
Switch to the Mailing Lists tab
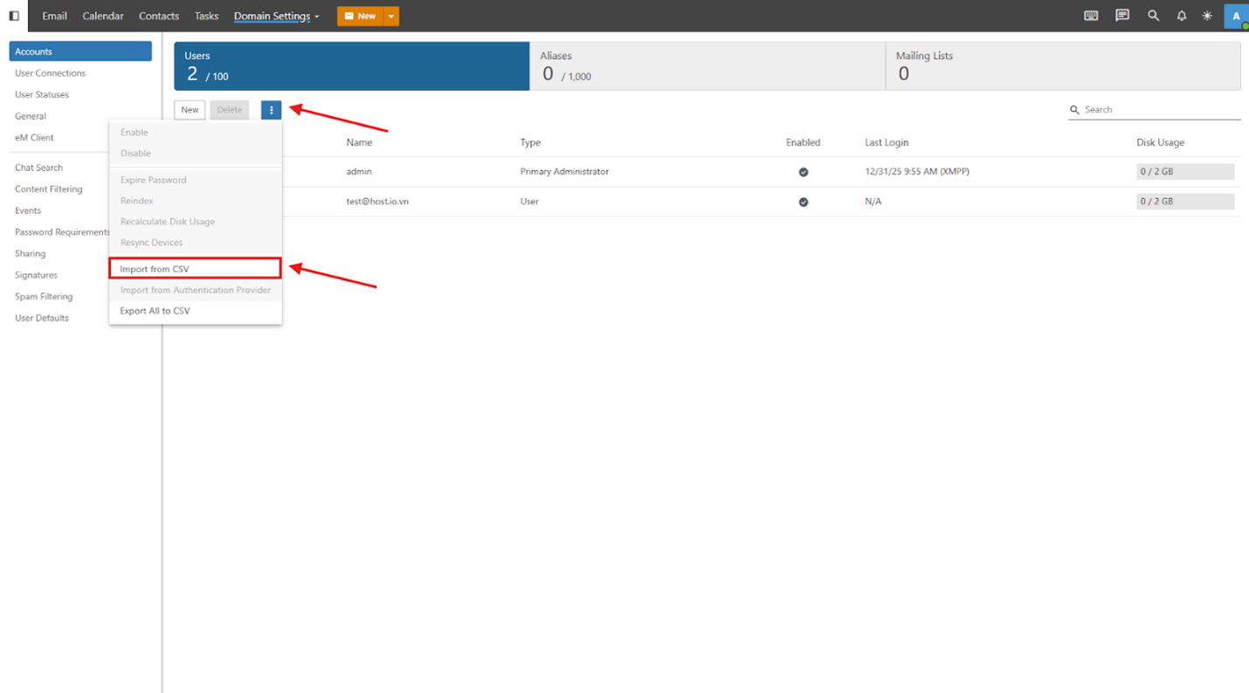[1063, 66]
